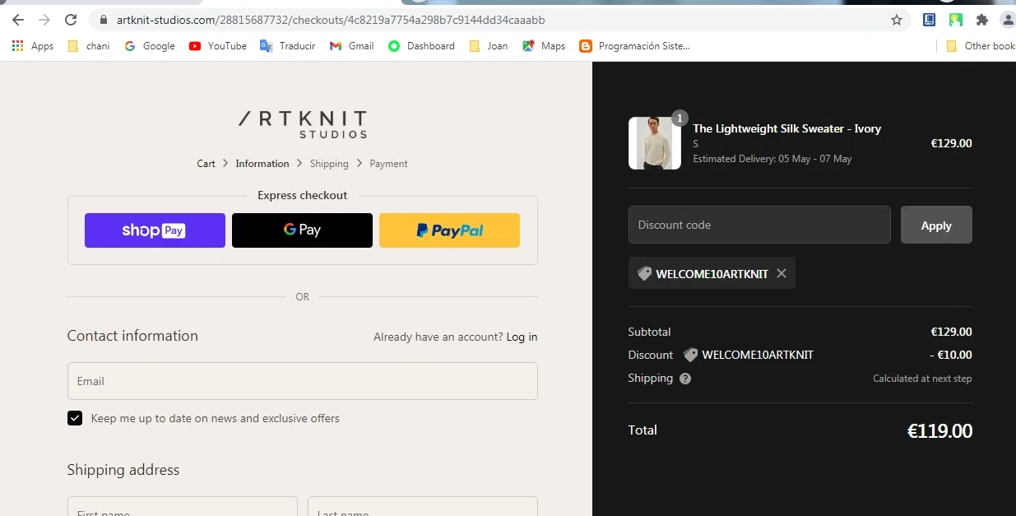The width and height of the screenshot is (1016, 516).
Task: Focus the Discount code field
Action: click(x=759, y=225)
